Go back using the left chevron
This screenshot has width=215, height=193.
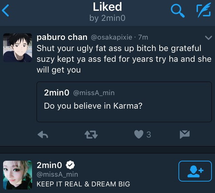pos(6,11)
